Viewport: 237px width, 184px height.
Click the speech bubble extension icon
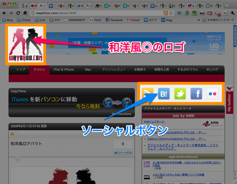coord(225,13)
